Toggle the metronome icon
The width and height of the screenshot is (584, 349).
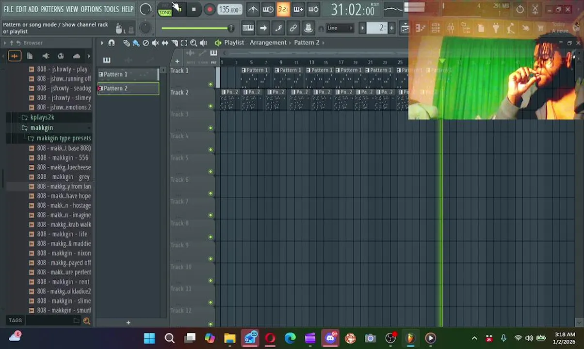tap(253, 9)
